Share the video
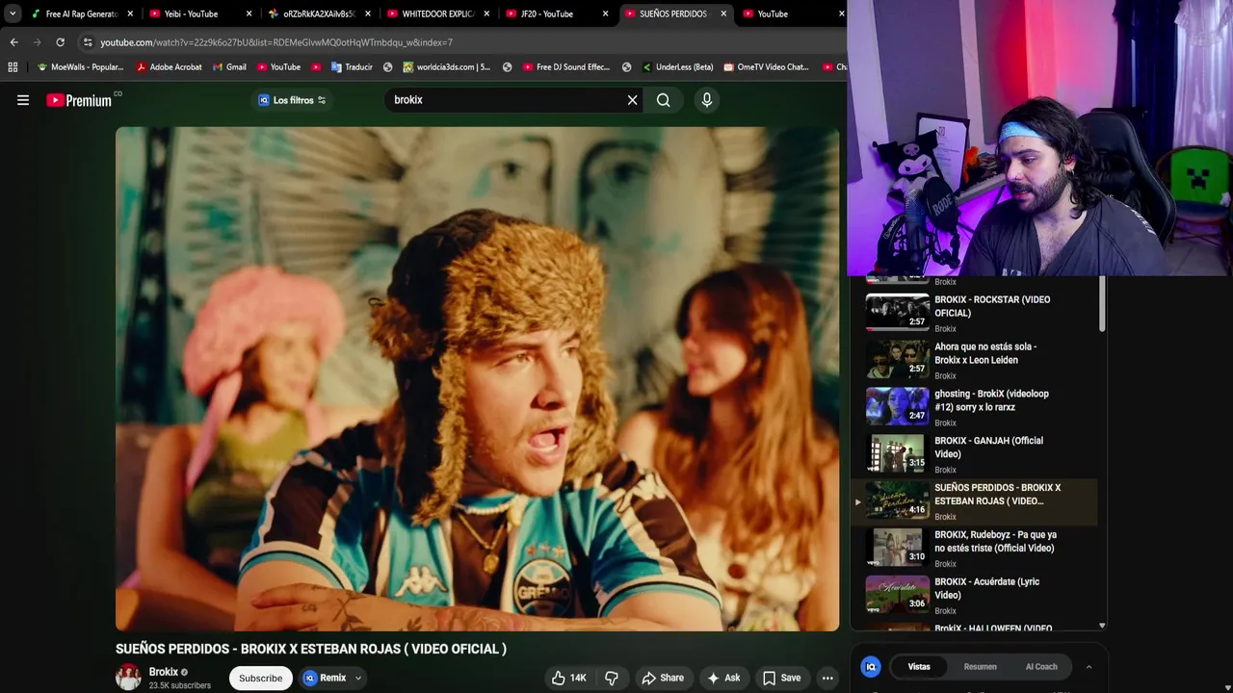1233x693 pixels. click(663, 678)
